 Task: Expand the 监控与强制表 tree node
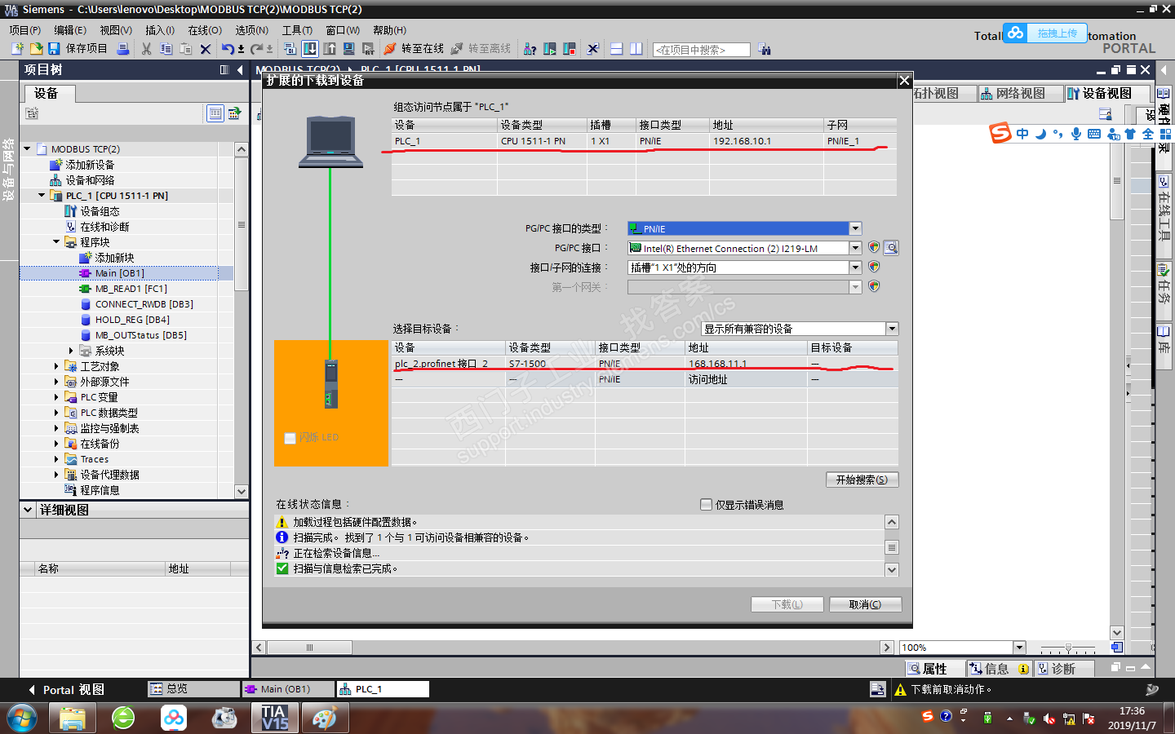[56, 428]
